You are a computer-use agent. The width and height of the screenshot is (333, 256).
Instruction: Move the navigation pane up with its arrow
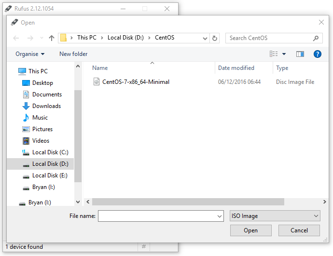pos(78,66)
